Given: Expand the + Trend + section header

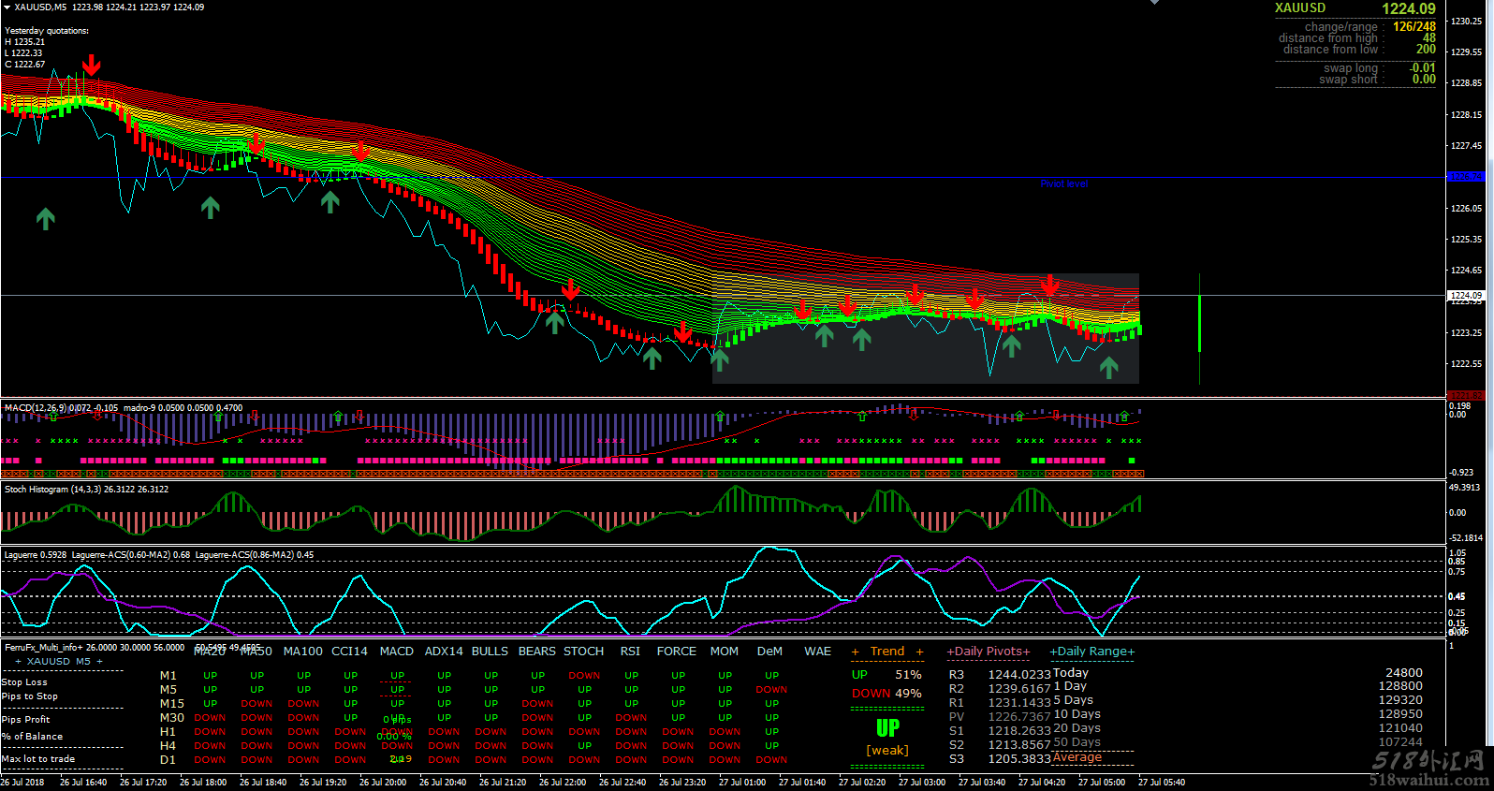Looking at the screenshot, I should coord(886,652).
